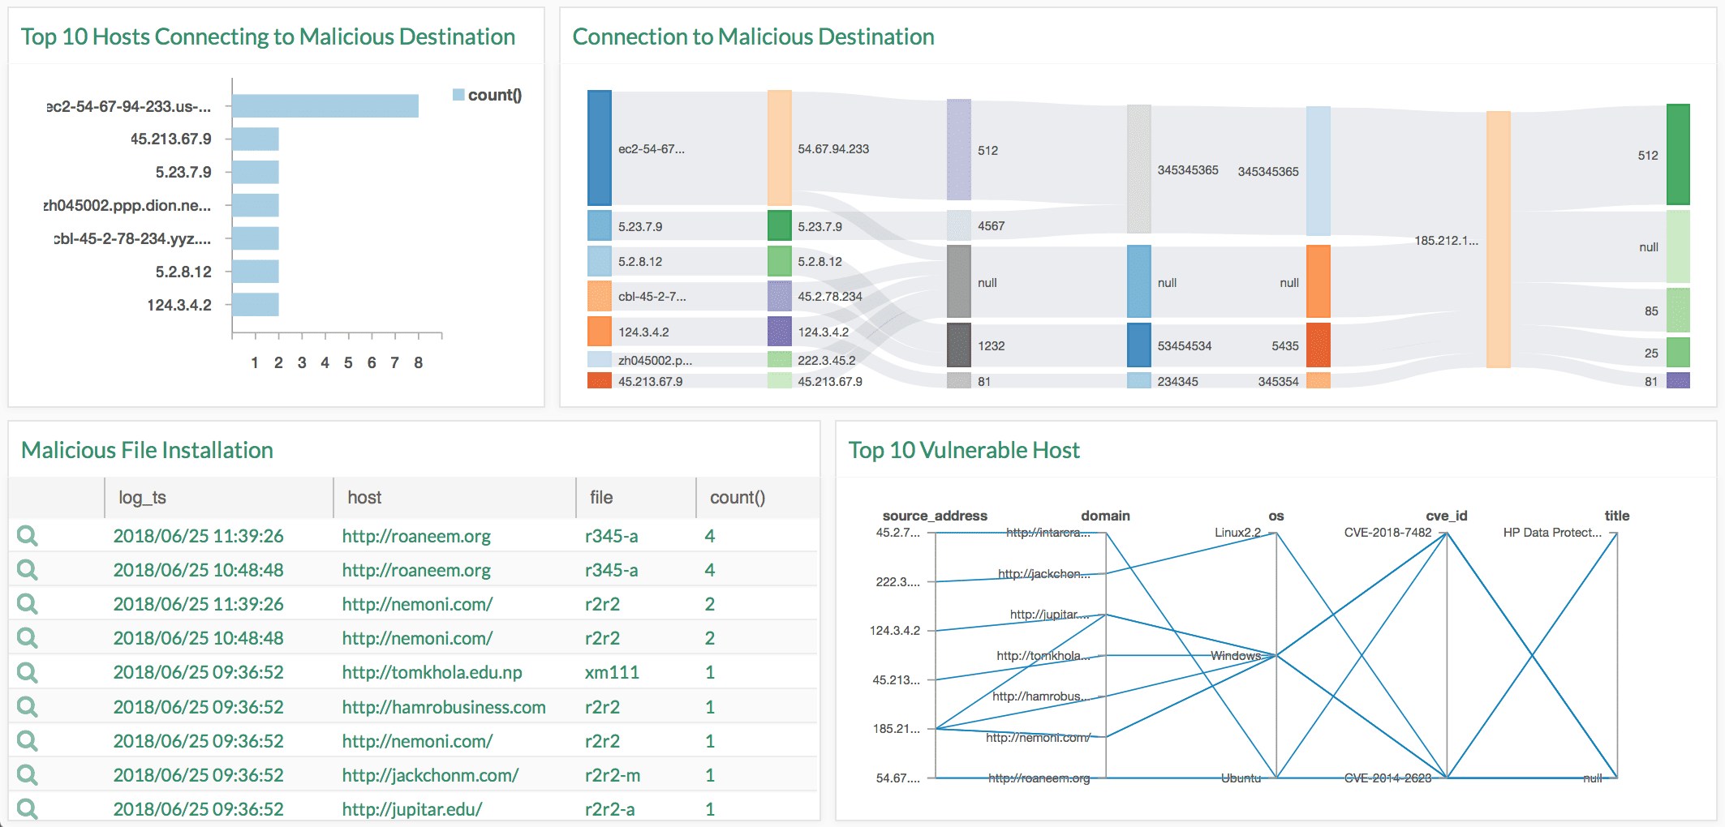
Task: Open magnifier icon on jupitar.edu row
Action: pyautogui.click(x=27, y=808)
